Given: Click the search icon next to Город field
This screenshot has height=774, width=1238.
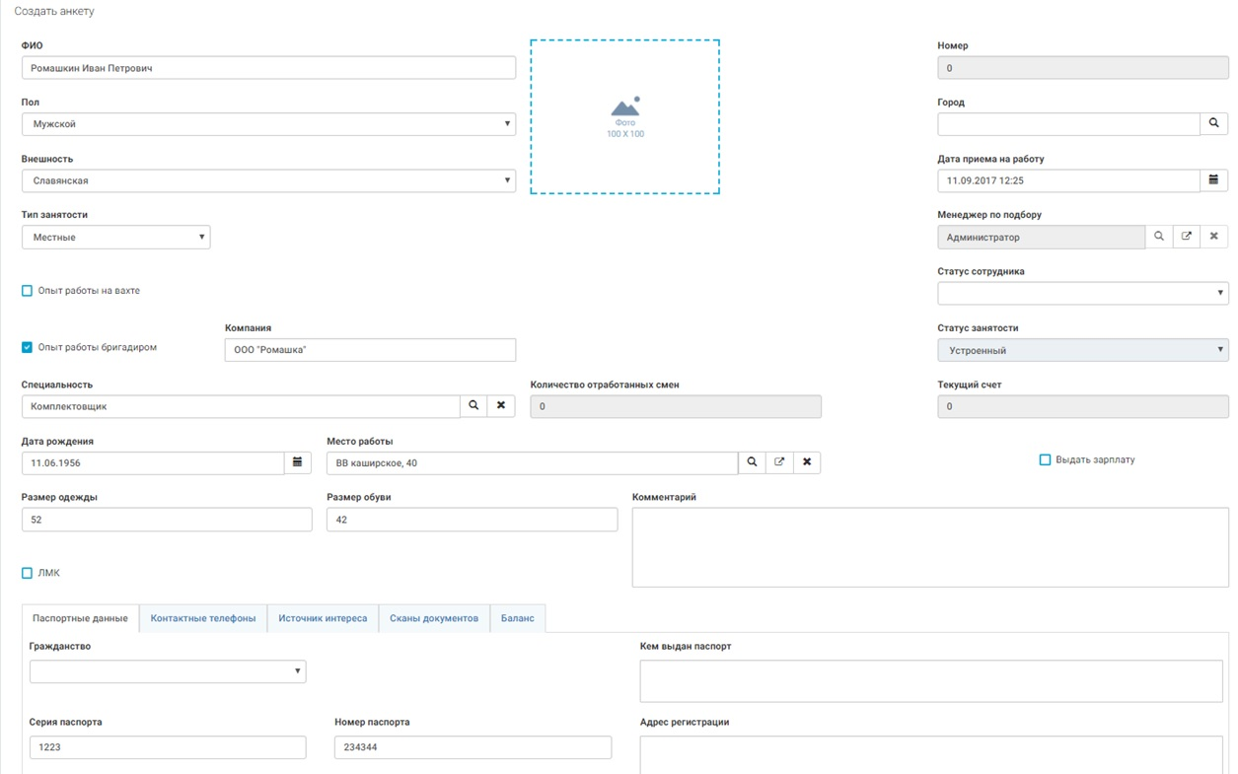Looking at the screenshot, I should pyautogui.click(x=1213, y=124).
